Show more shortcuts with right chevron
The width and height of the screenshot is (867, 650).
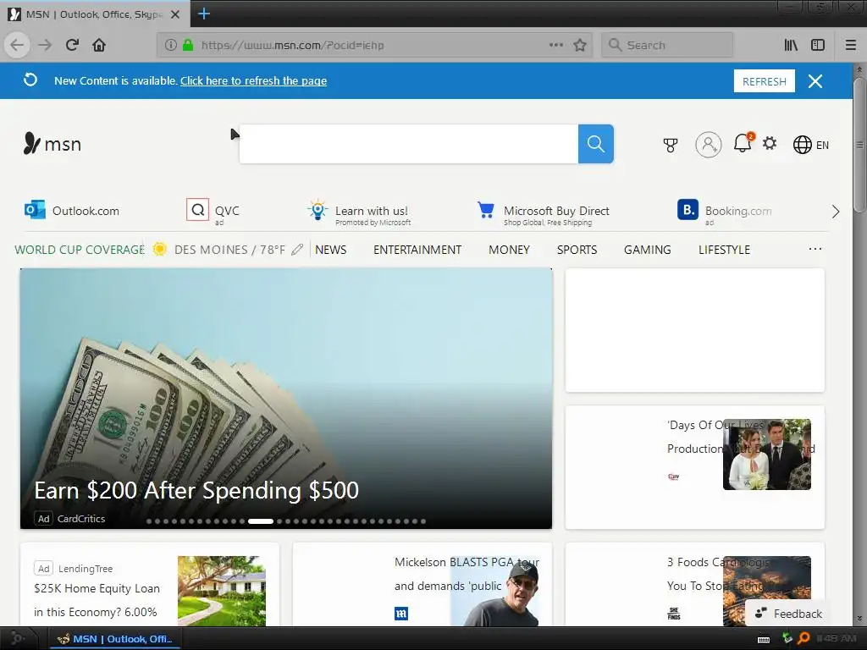coord(836,212)
